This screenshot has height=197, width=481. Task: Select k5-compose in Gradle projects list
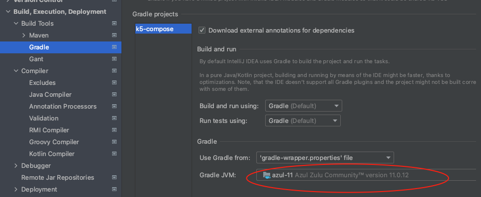coord(163,29)
